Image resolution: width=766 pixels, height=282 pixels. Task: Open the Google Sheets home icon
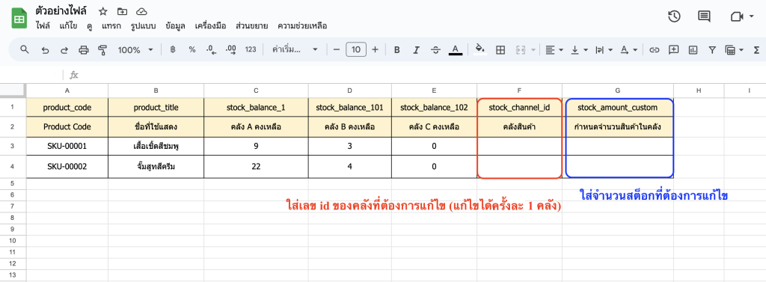19,19
